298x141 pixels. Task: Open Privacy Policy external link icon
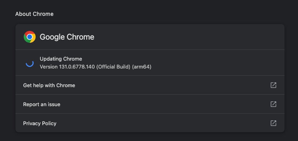(x=273, y=123)
